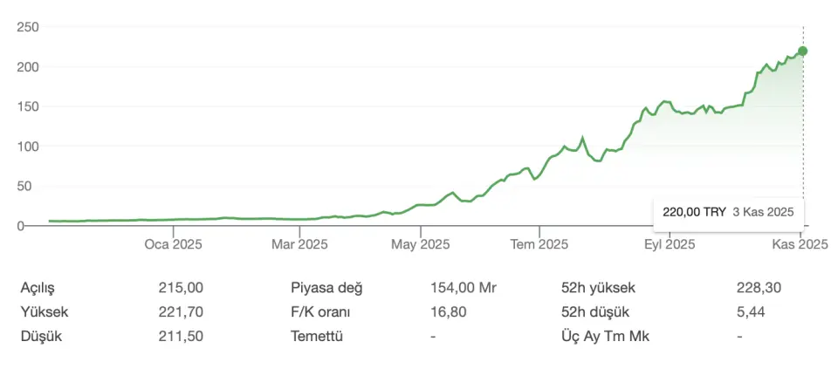This screenshot has height=369, width=838.
Task: Click the 100 y-axis gridline label
Action: (28, 147)
